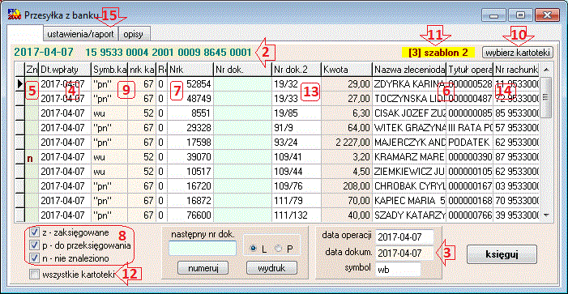The image size is (568, 294).
Task: Select the Nr dok.2 cell 111/132
Action: point(297,215)
